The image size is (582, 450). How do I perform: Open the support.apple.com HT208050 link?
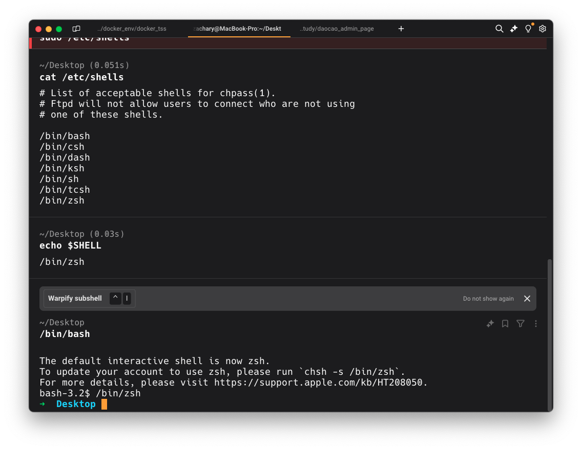(x=320, y=382)
